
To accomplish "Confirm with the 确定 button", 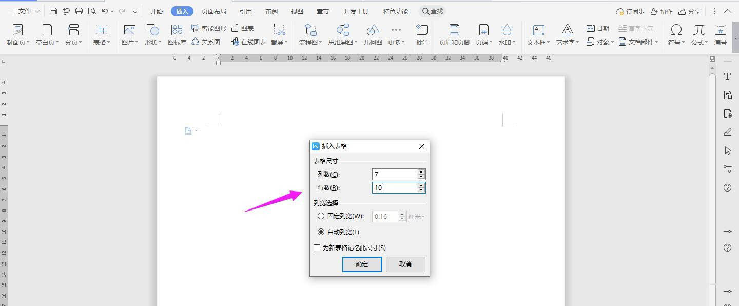I will (x=362, y=264).
